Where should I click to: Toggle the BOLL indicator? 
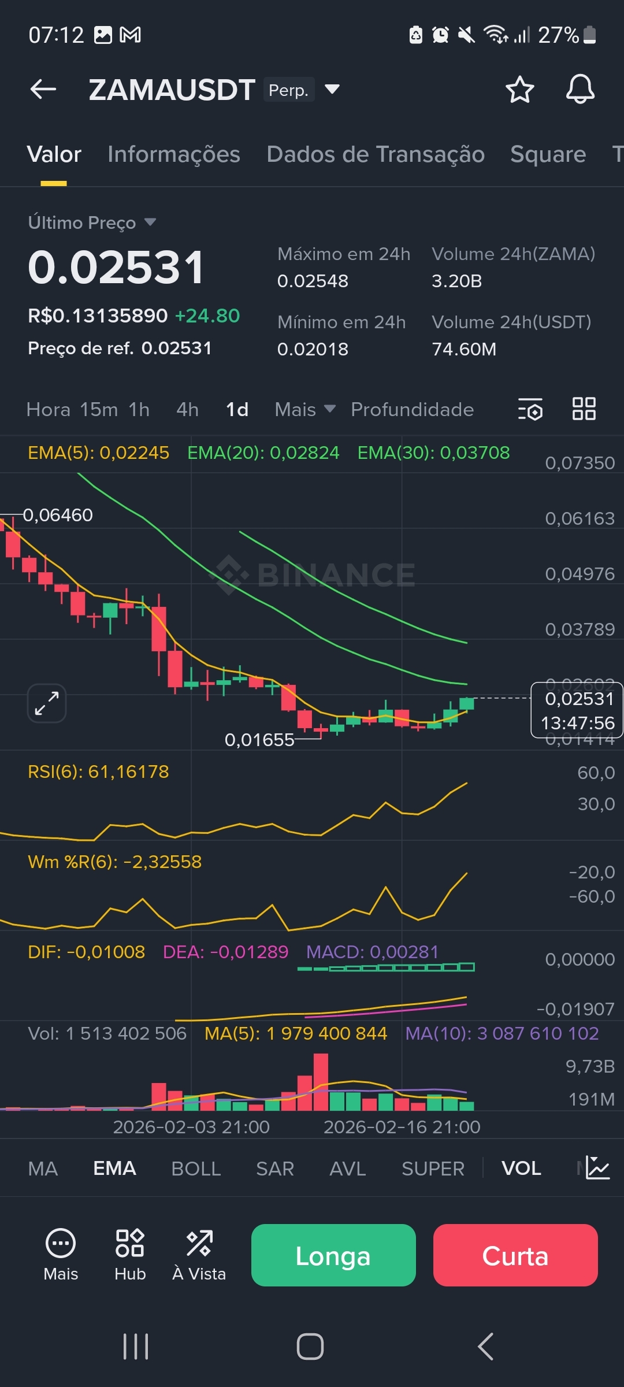coord(196,1169)
